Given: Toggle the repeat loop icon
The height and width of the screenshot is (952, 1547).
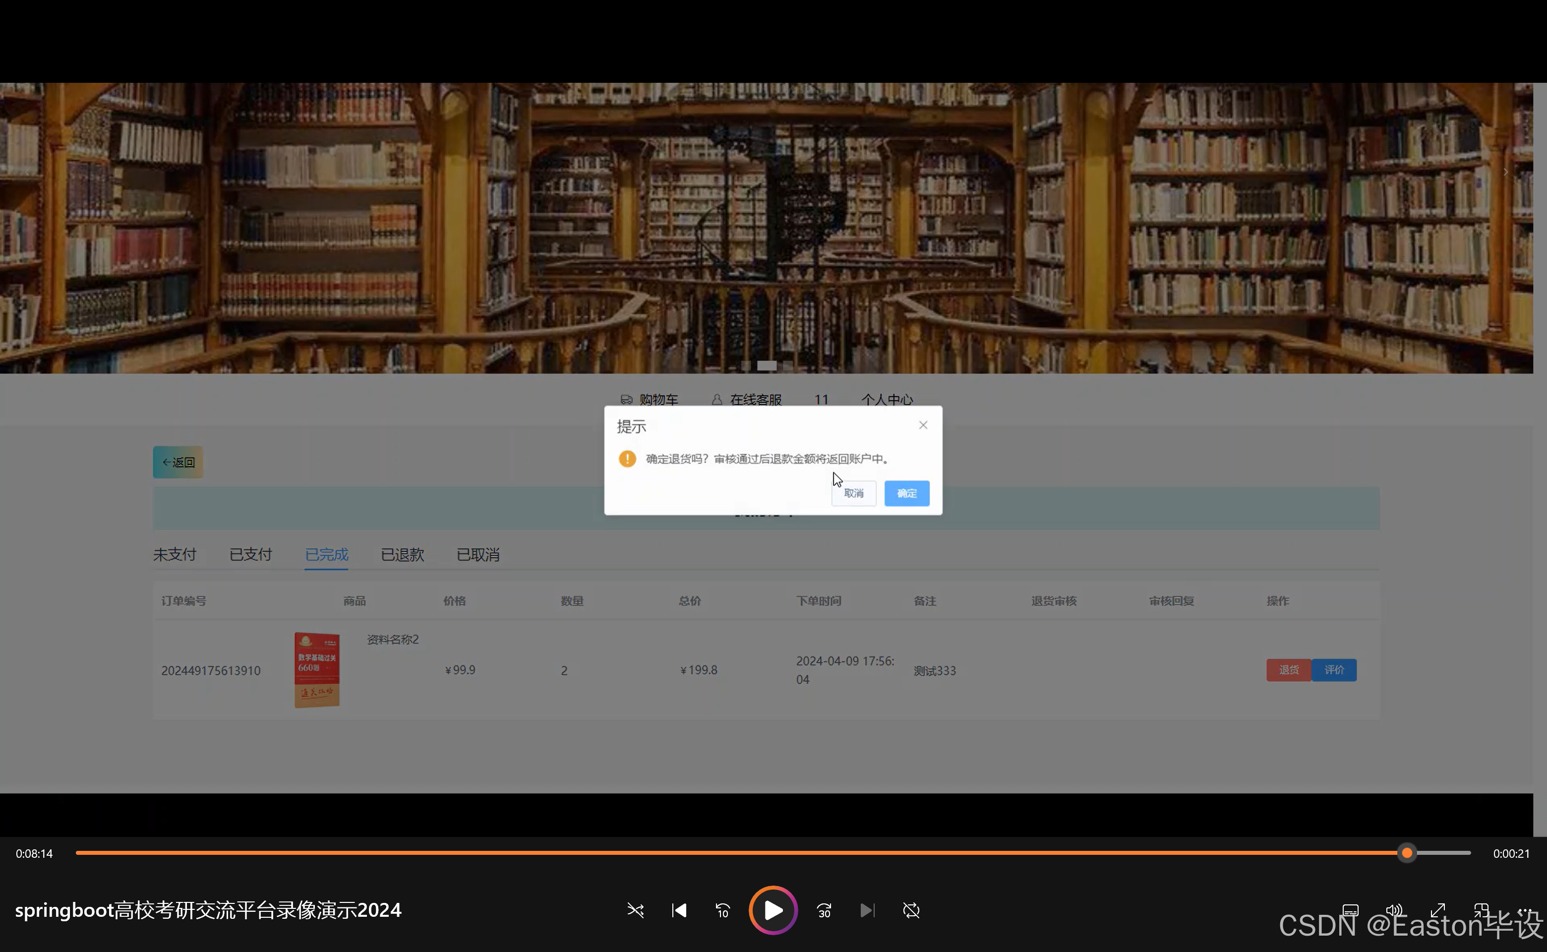Looking at the screenshot, I should point(911,910).
